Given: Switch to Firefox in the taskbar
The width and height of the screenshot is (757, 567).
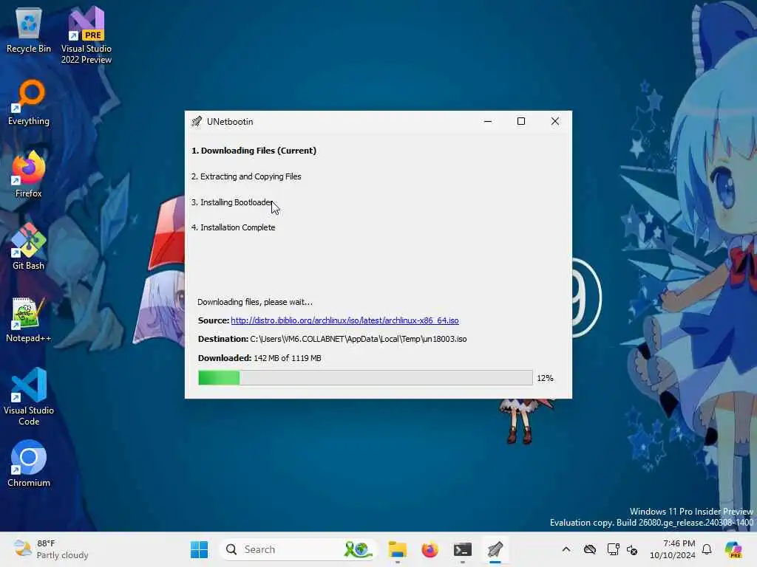Looking at the screenshot, I should [430, 549].
